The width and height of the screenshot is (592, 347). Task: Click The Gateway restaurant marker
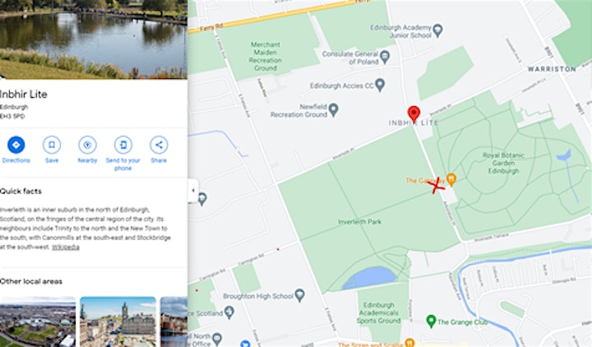pyautogui.click(x=451, y=179)
